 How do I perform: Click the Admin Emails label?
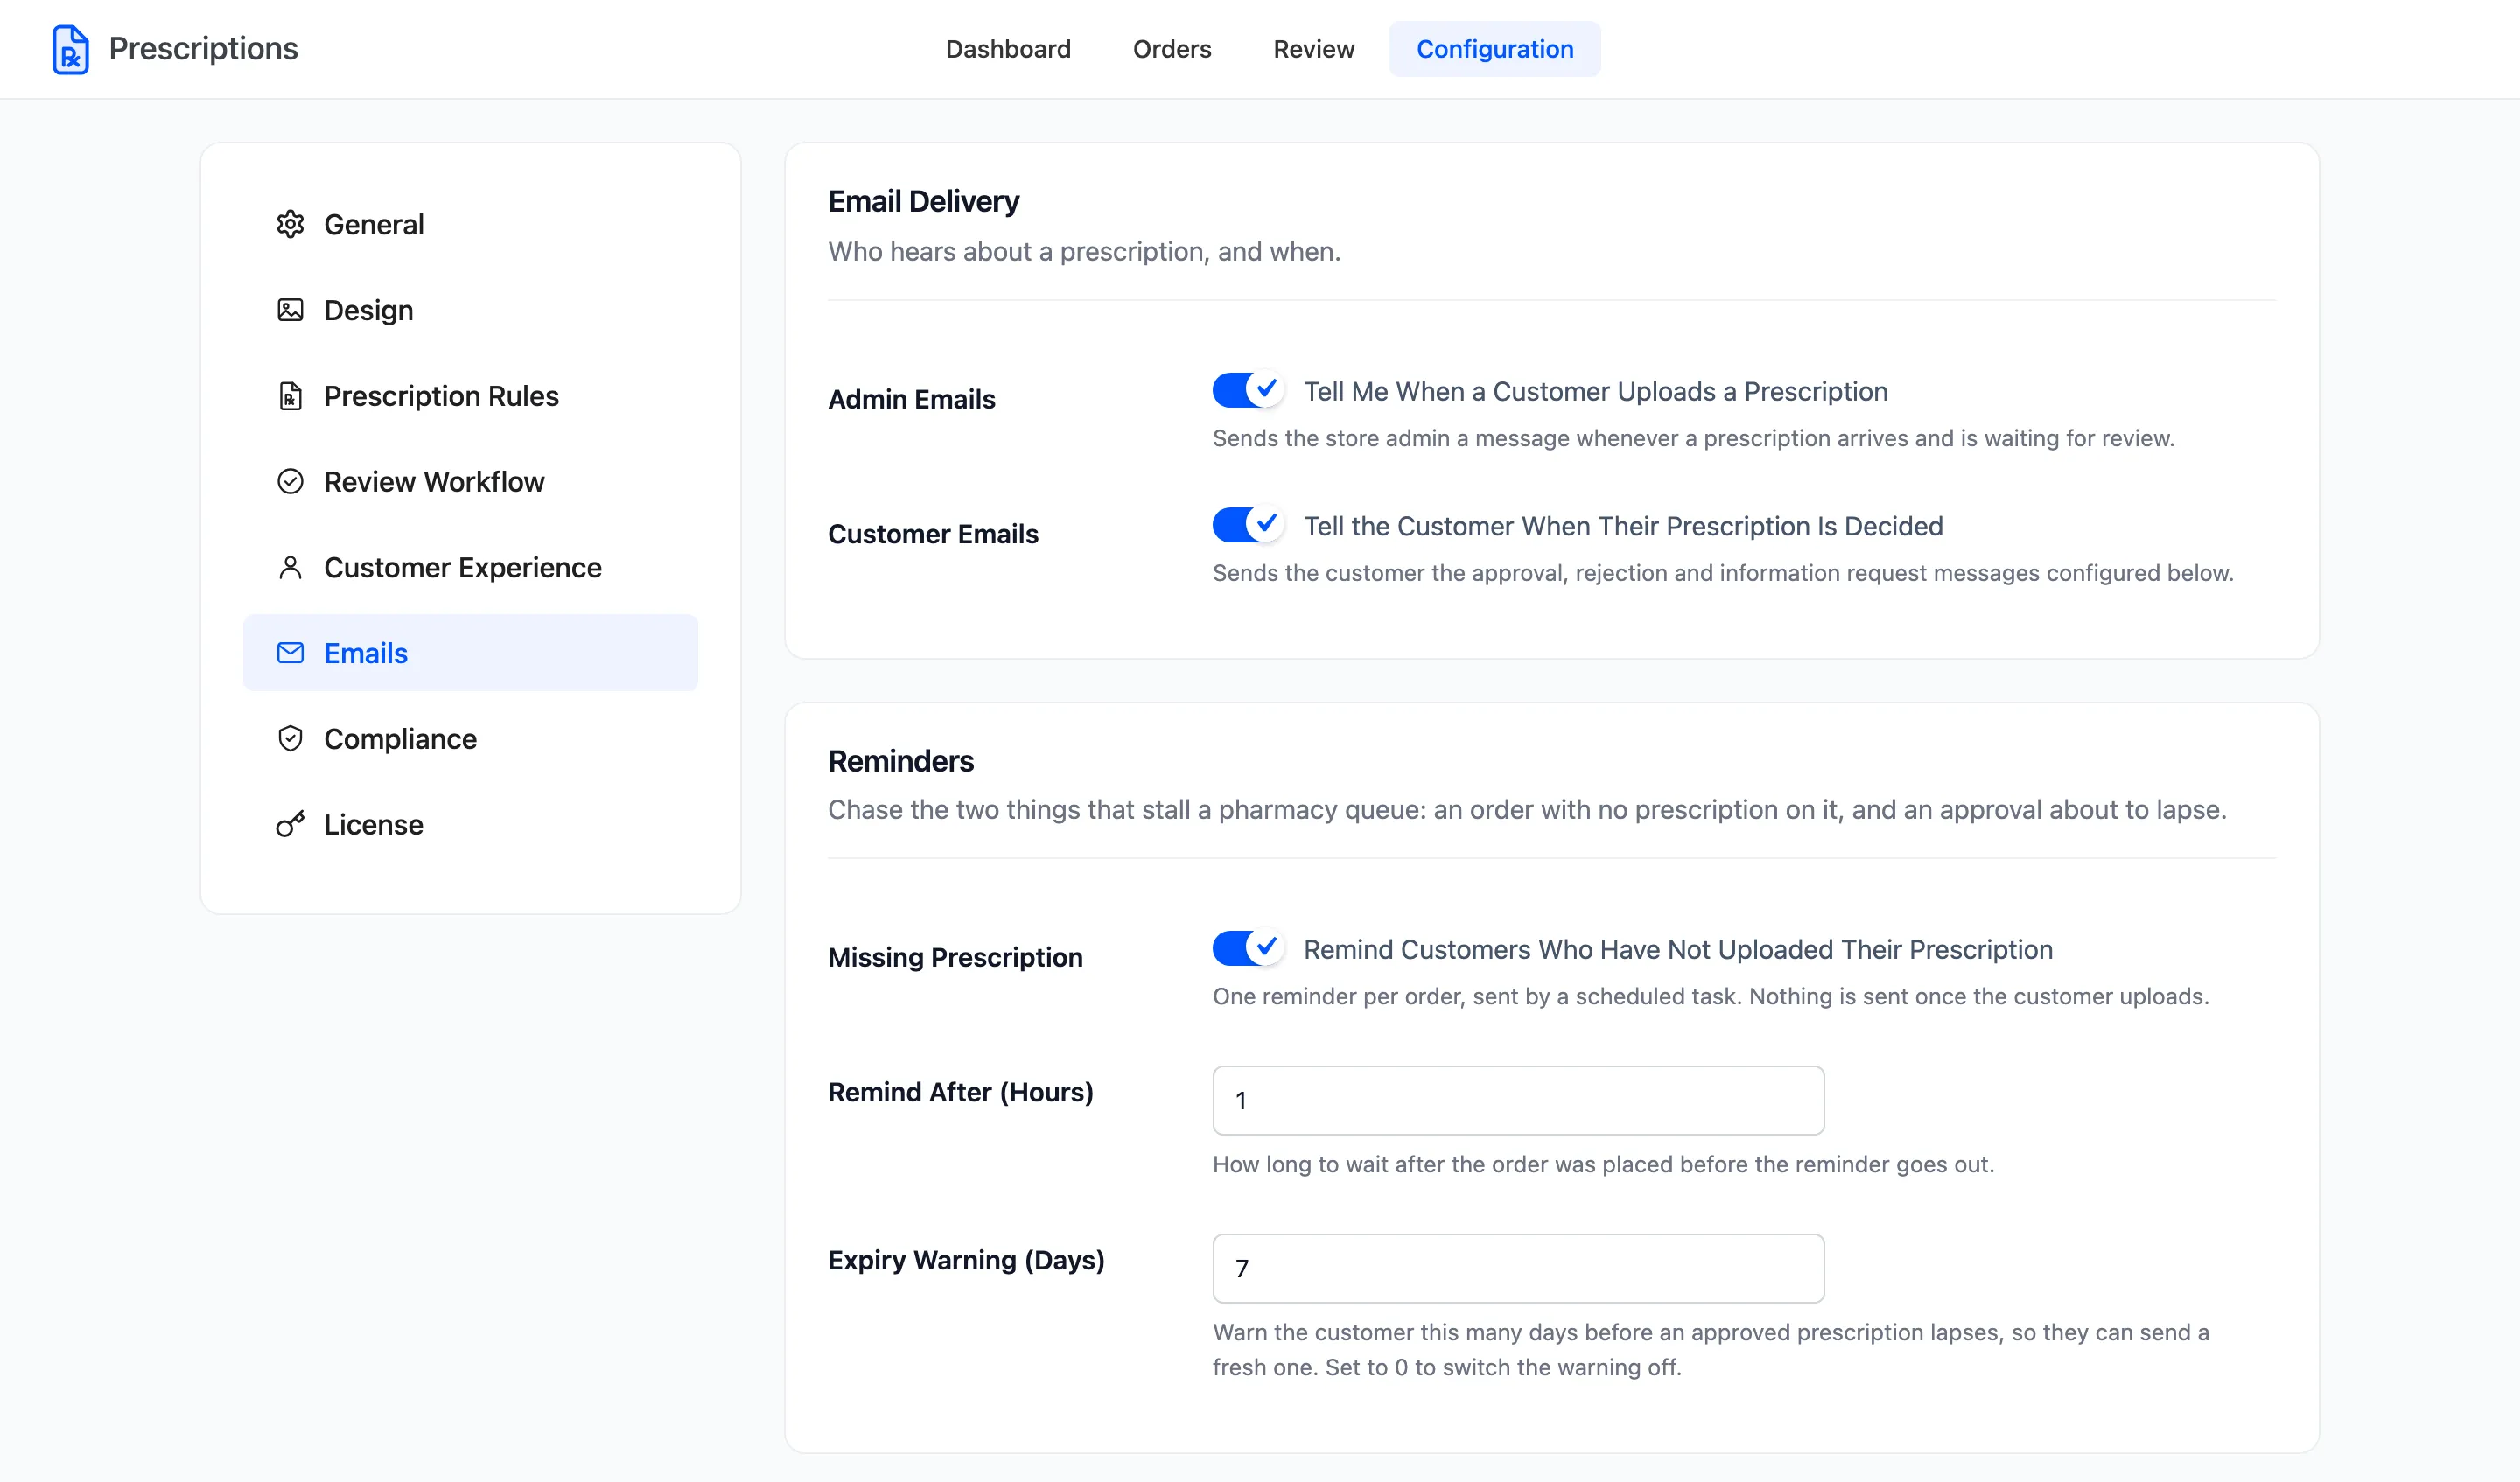(x=912, y=399)
